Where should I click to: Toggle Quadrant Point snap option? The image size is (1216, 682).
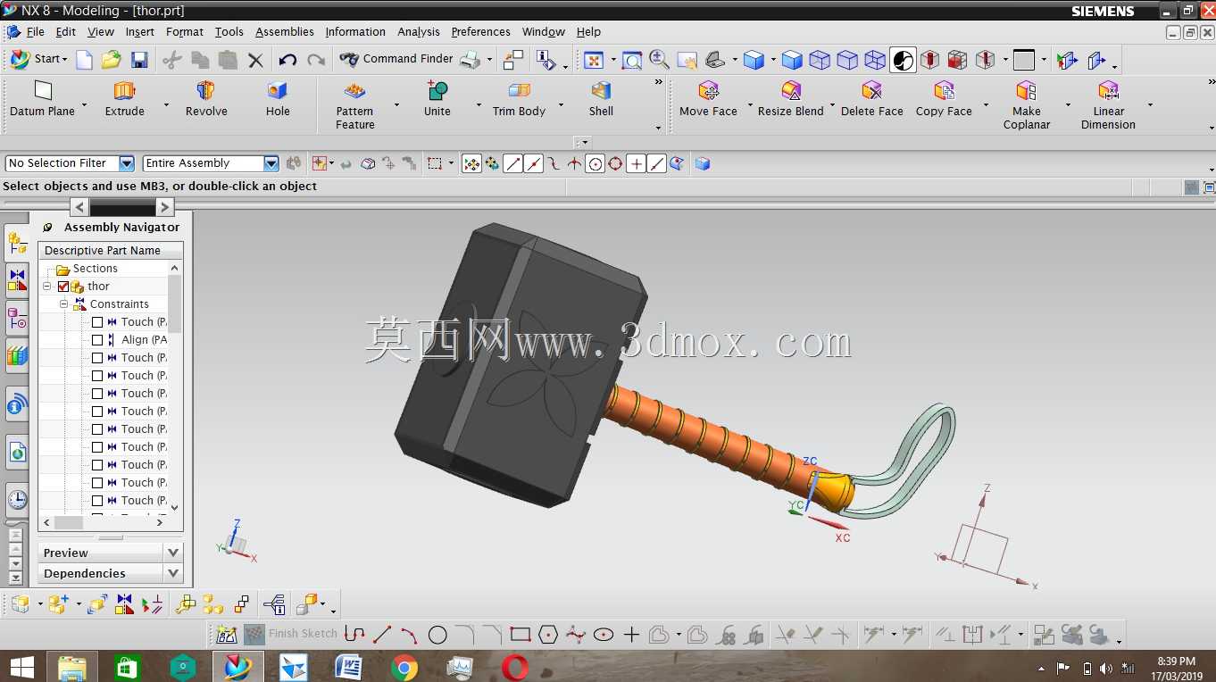(615, 163)
